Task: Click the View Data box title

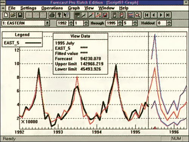Action: pos(80,36)
